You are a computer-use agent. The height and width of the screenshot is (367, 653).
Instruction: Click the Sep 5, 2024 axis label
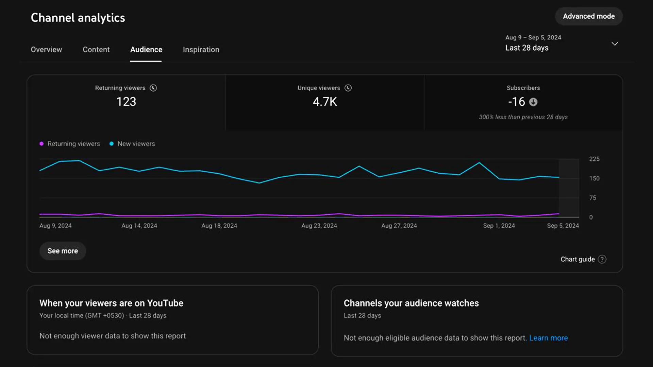click(563, 226)
